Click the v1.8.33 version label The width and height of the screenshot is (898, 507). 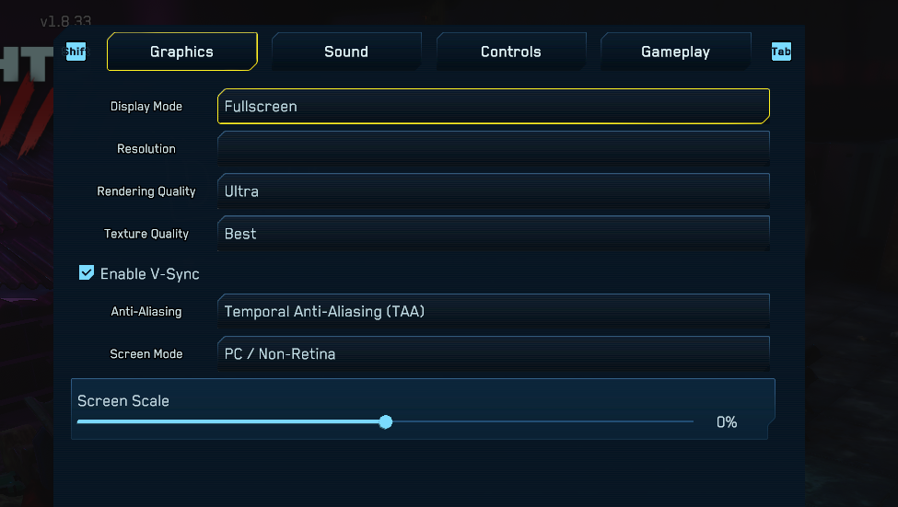pyautogui.click(x=65, y=22)
